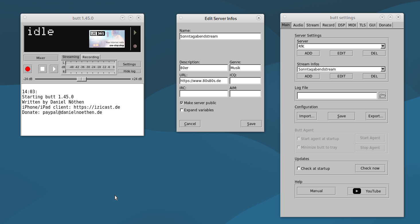This screenshot has width=420, height=224.
Task: Click the red record button
Action: [x=28, y=69]
